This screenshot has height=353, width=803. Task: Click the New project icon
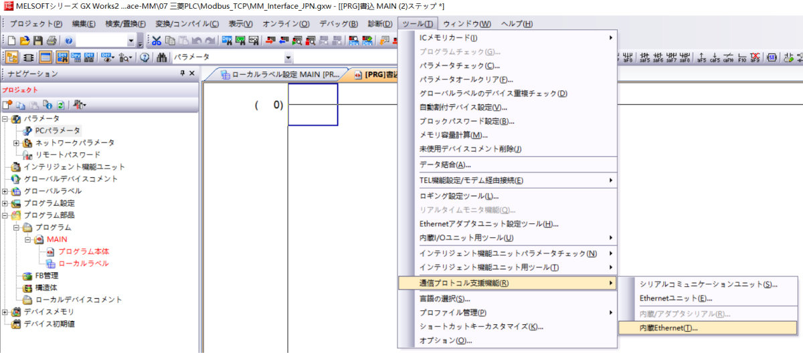point(11,41)
